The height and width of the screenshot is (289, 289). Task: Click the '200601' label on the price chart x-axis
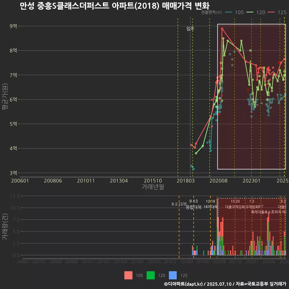[x=20, y=181]
